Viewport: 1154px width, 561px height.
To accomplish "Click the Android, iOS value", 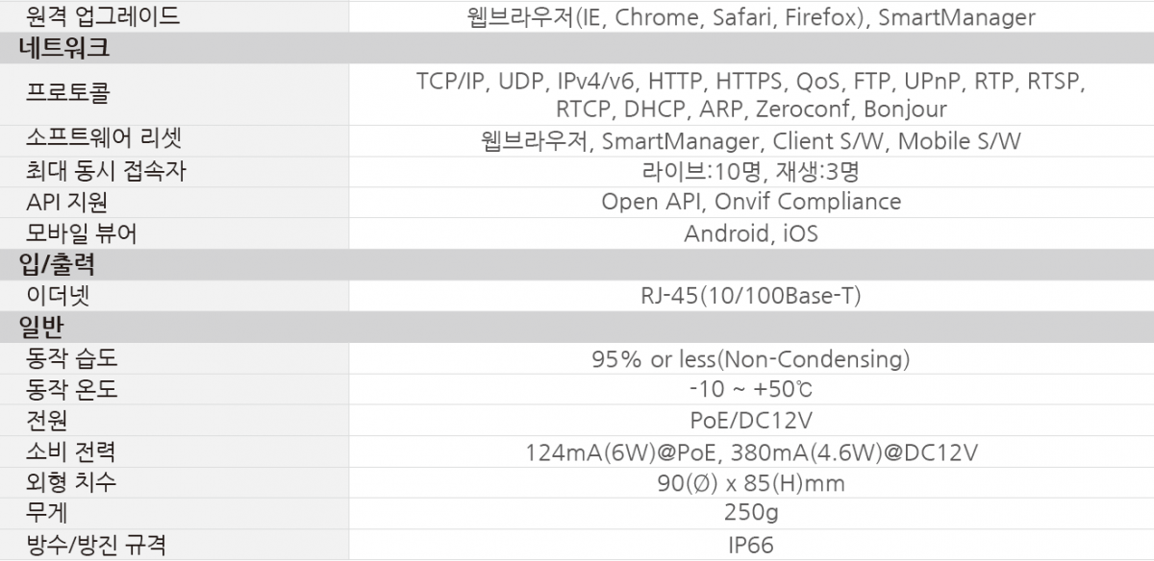I will [x=751, y=233].
